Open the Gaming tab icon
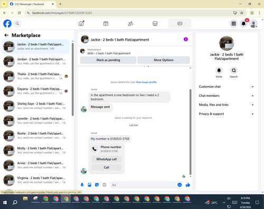Viewport: 264px width, 209px height. [180, 23]
